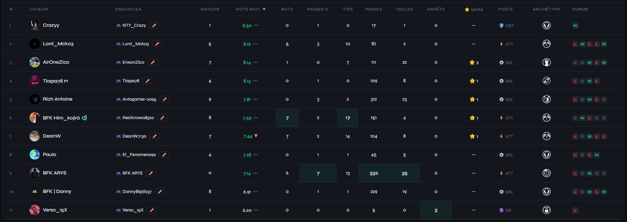
Task: Click the archetype icon in BFK ARYS's row
Action: 547,173
